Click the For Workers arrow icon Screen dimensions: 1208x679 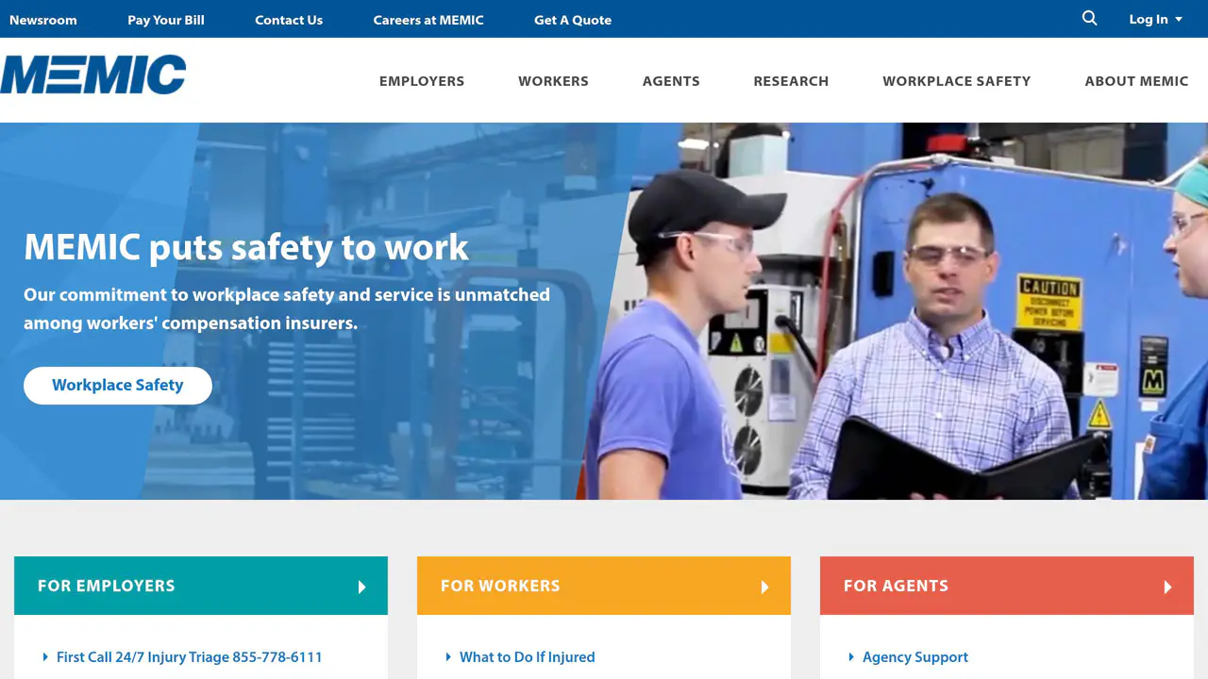point(764,587)
